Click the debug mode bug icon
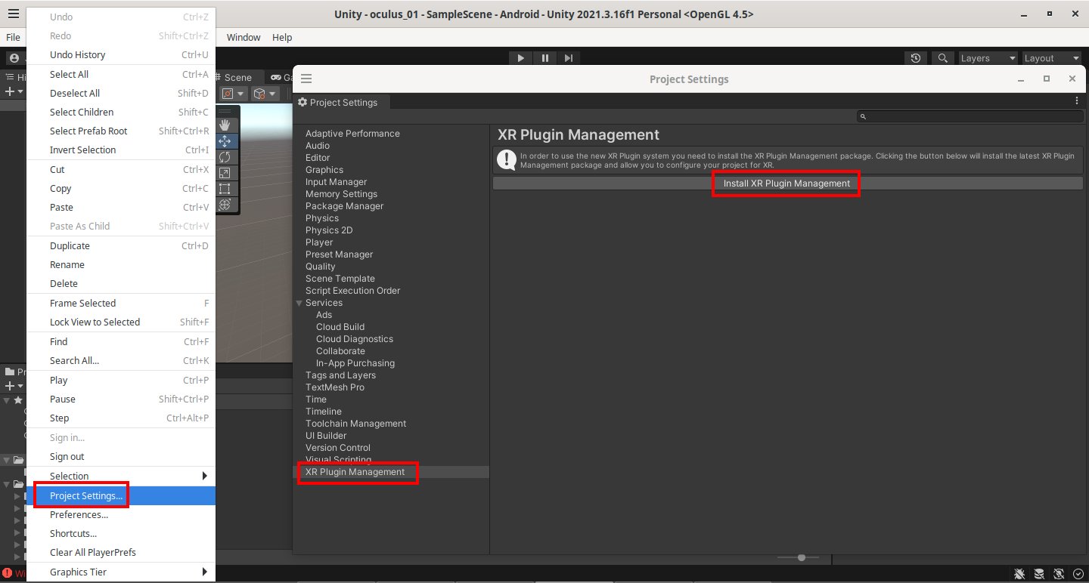 pos(1019,574)
